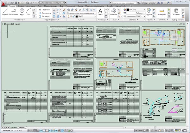Open the Layout1 tab

coord(22,127)
